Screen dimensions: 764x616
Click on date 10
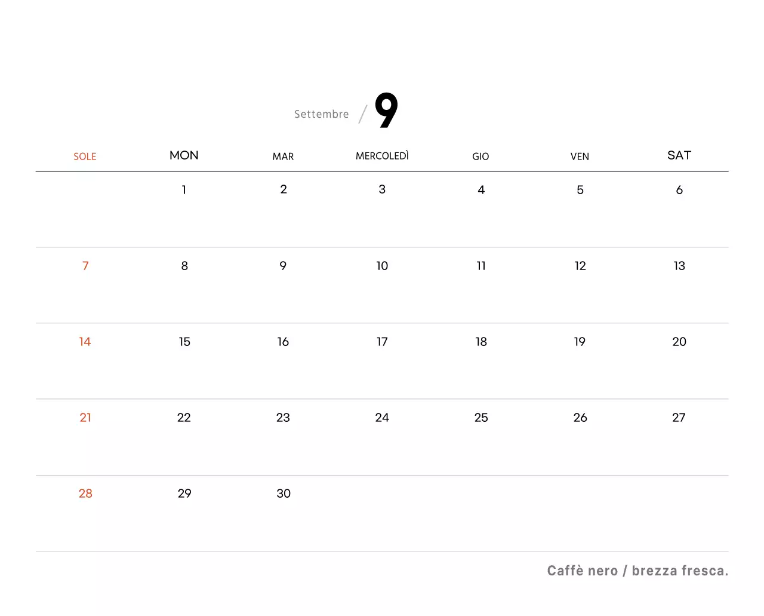[x=382, y=266]
